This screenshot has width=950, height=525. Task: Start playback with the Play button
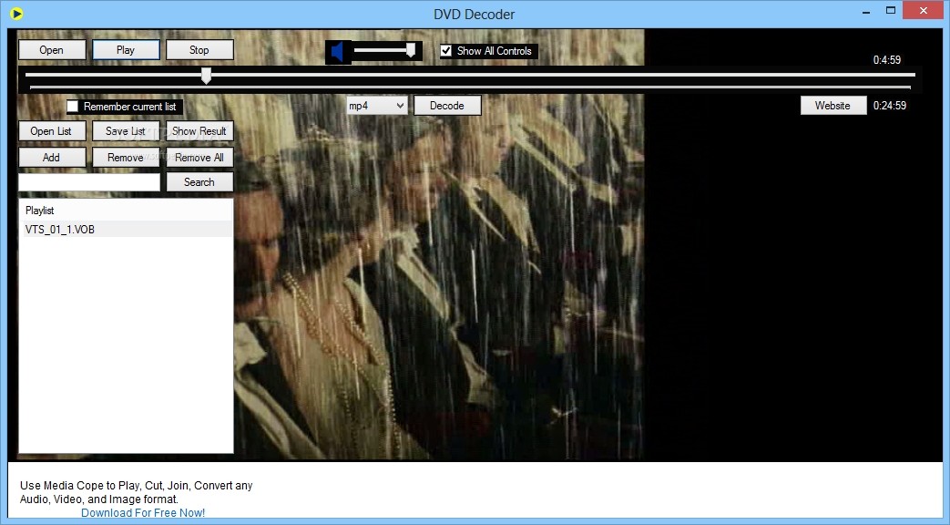[126, 50]
